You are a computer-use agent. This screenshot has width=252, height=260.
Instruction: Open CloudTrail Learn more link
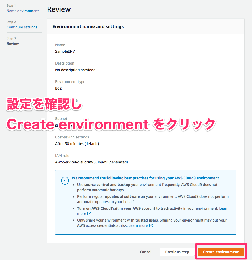coord(224,208)
